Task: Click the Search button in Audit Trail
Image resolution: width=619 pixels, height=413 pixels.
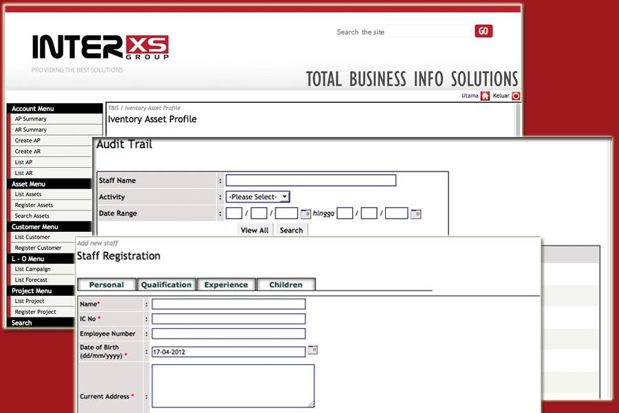Action: point(291,229)
